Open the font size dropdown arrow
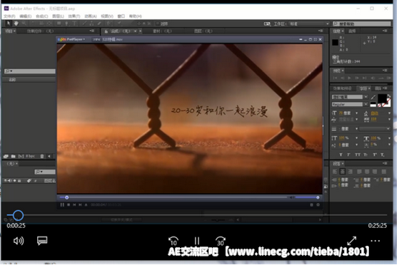The height and width of the screenshot is (265, 399). [356, 113]
